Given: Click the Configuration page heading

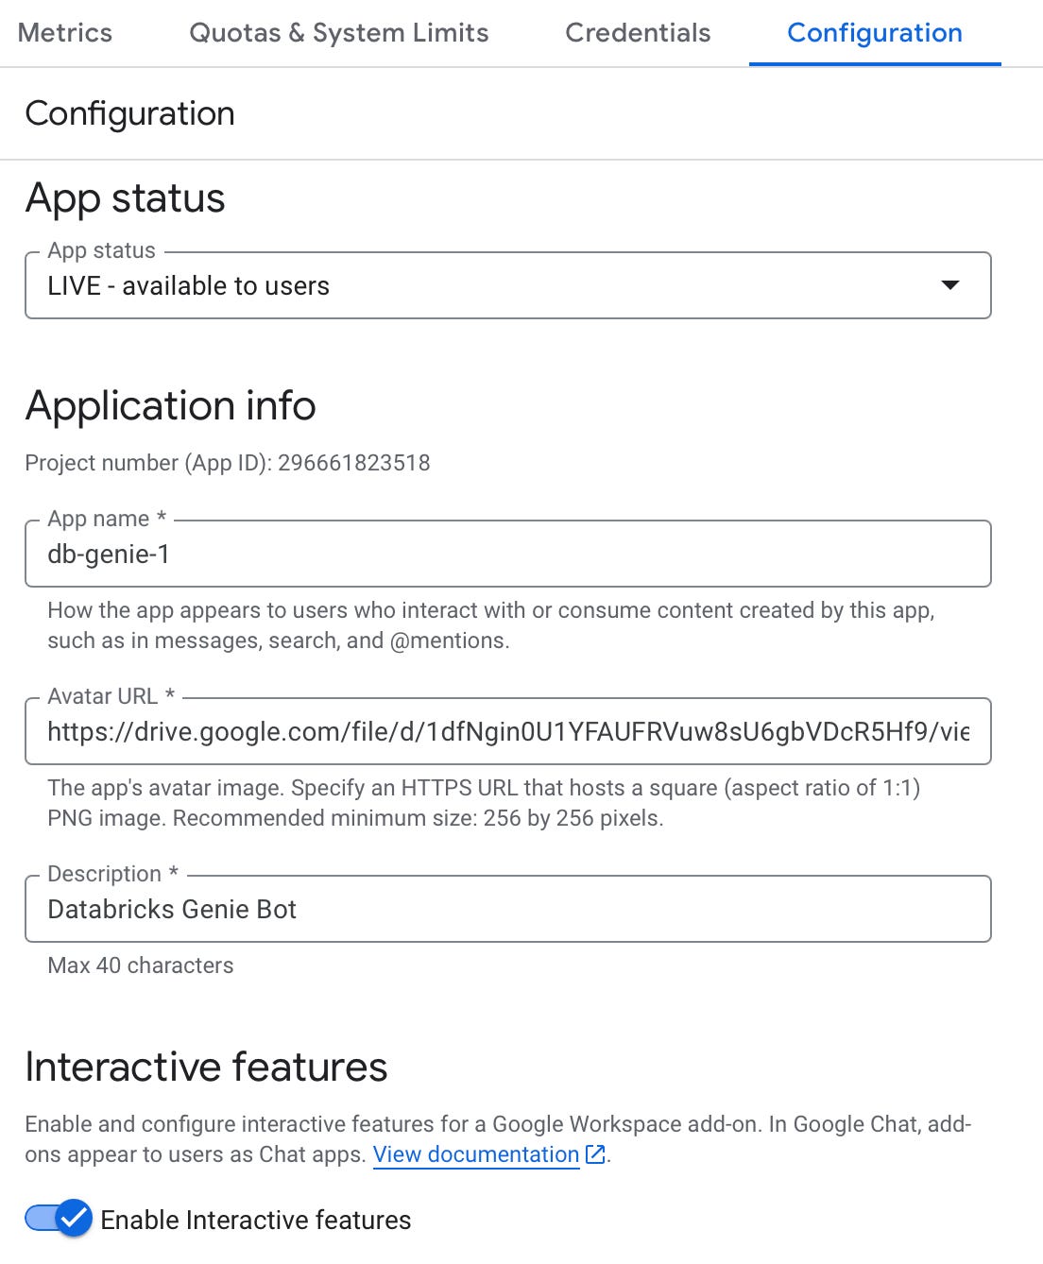Looking at the screenshot, I should coord(130,113).
